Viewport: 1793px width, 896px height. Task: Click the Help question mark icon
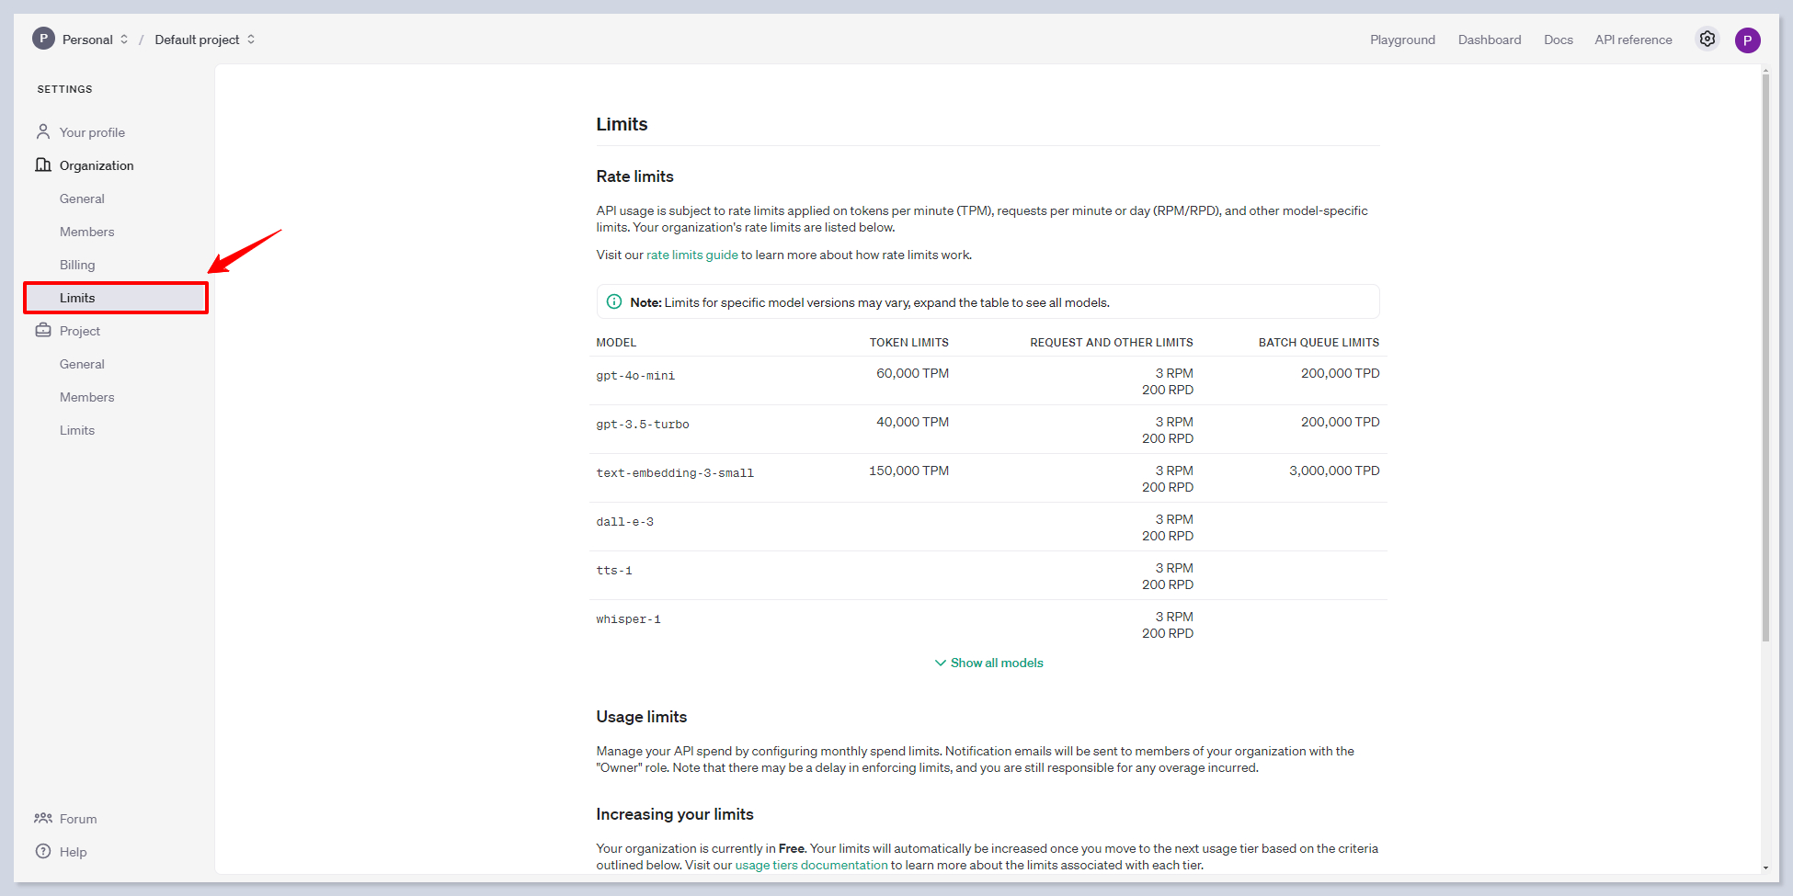click(x=43, y=852)
